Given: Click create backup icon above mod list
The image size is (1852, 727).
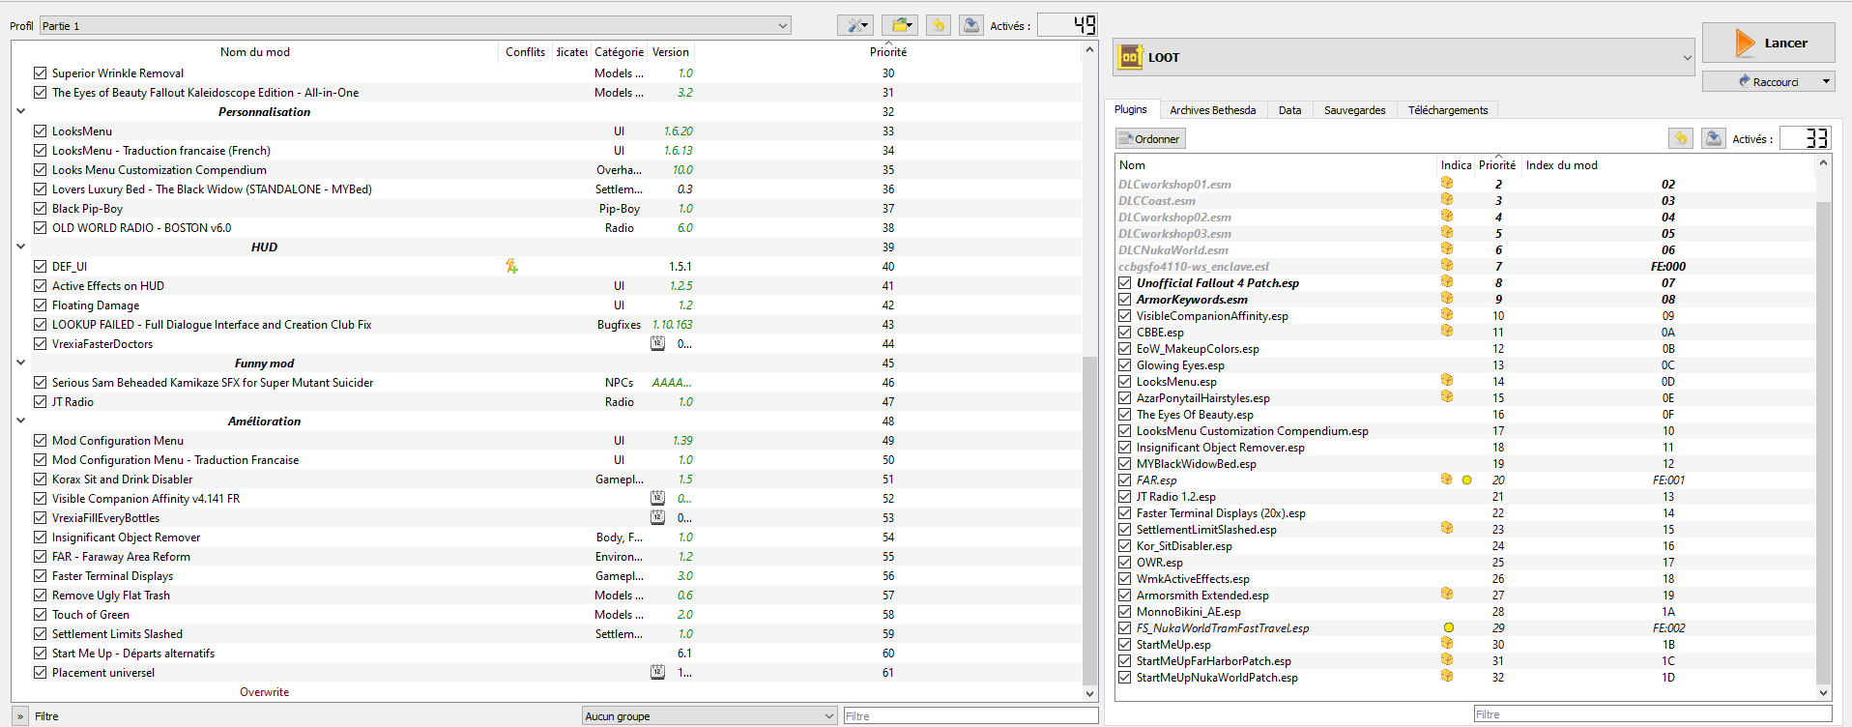Looking at the screenshot, I should point(970,26).
